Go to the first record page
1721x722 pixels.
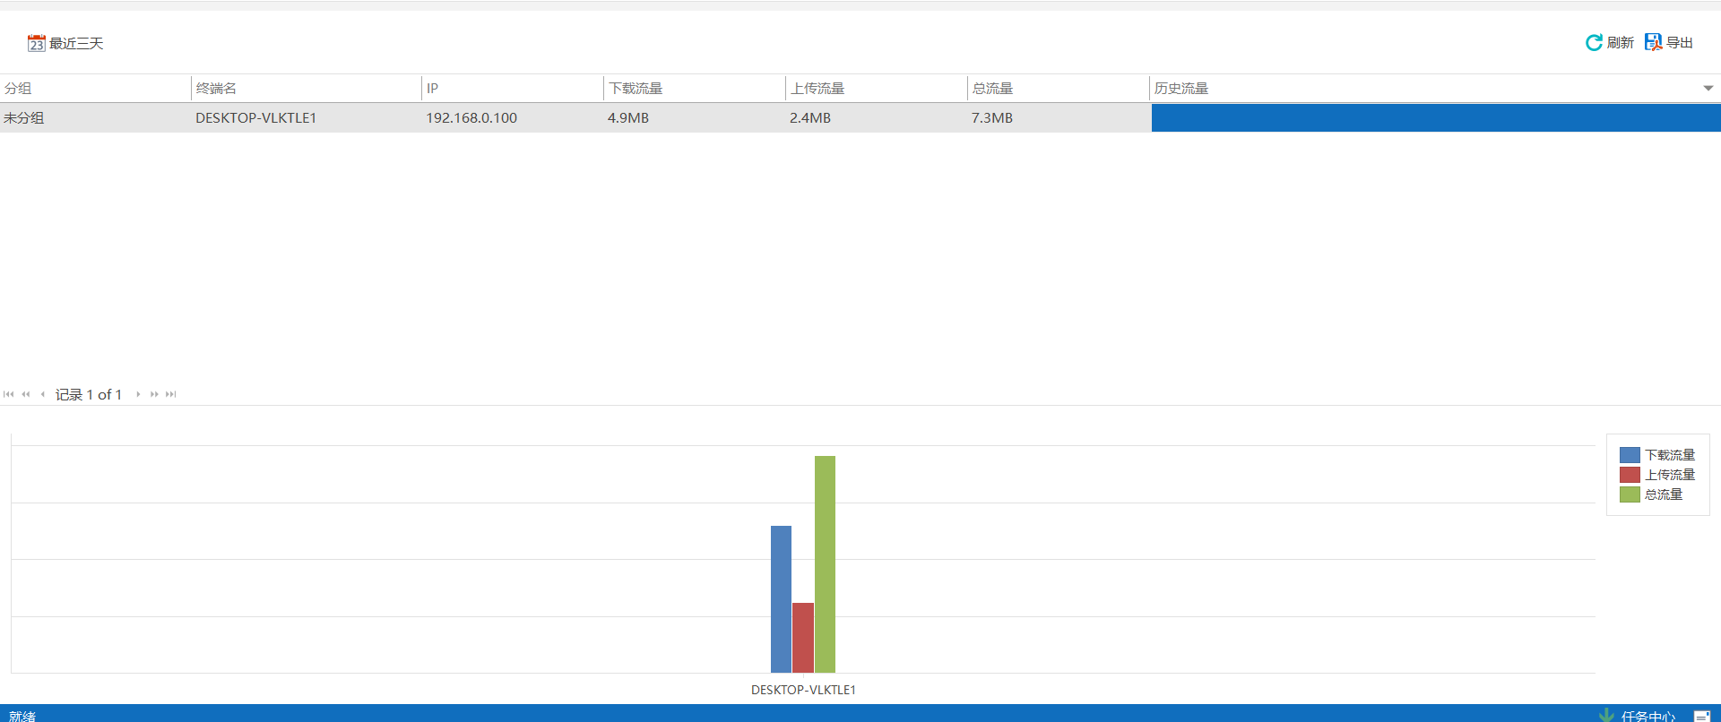coord(9,394)
